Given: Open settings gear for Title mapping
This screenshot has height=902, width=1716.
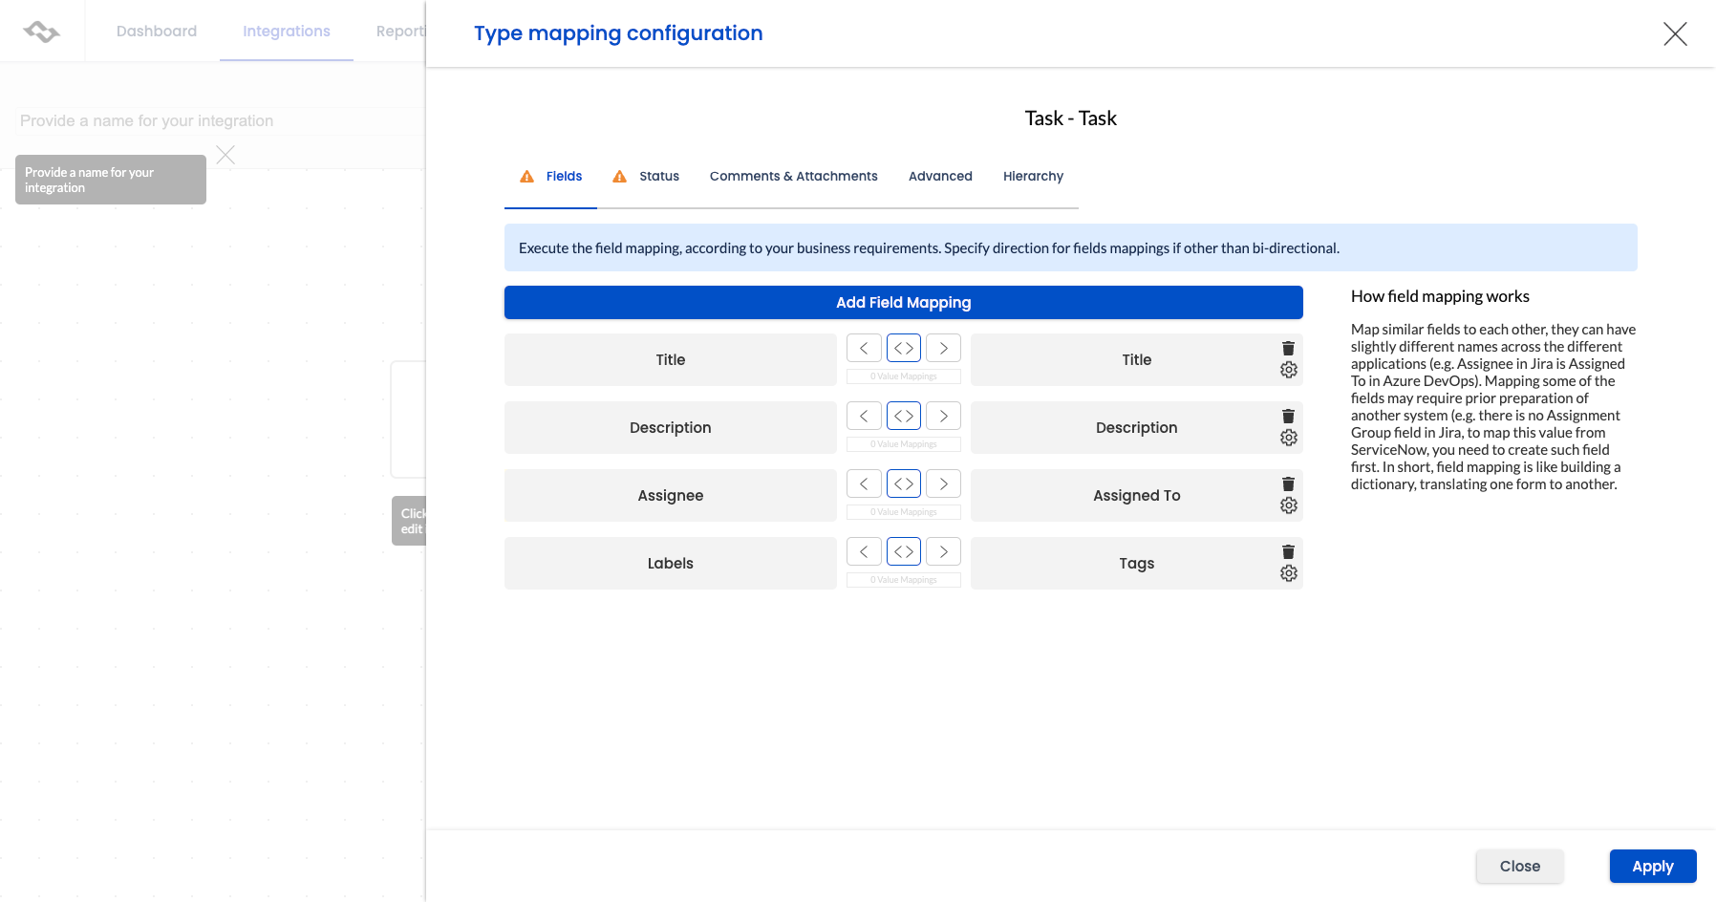Looking at the screenshot, I should pyautogui.click(x=1289, y=370).
